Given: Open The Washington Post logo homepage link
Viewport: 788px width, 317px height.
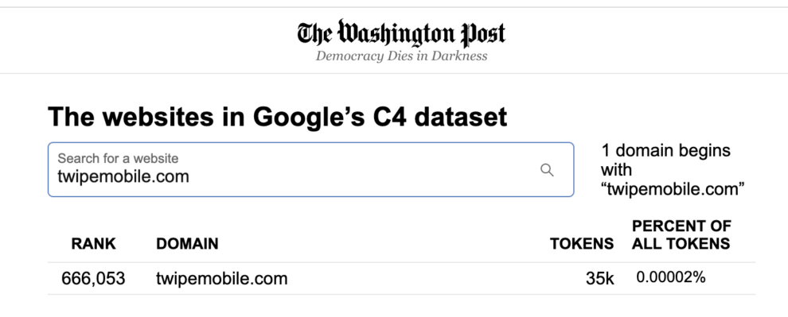Looking at the screenshot, I should pos(400,33).
